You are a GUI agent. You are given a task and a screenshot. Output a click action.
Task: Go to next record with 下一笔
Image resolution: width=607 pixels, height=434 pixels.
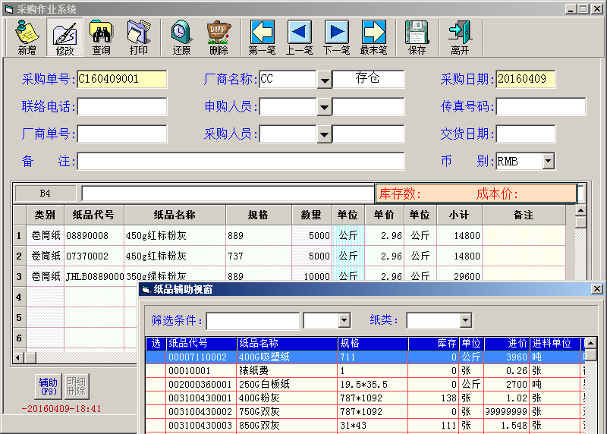336,37
